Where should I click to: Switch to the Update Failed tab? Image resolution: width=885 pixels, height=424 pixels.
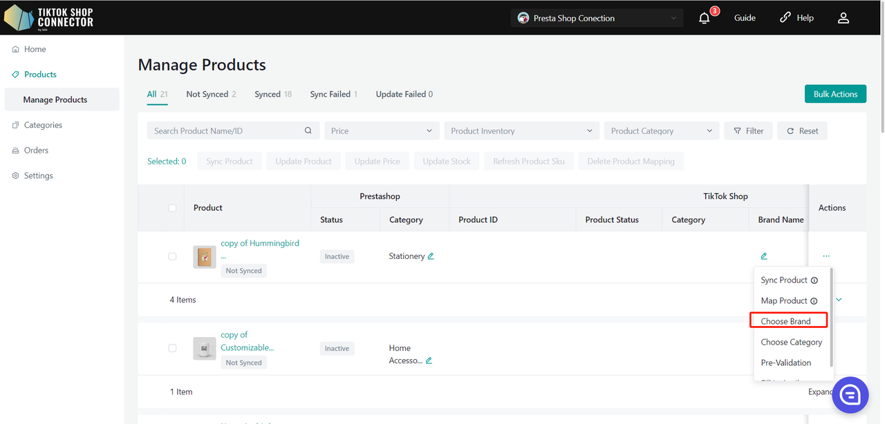point(404,95)
